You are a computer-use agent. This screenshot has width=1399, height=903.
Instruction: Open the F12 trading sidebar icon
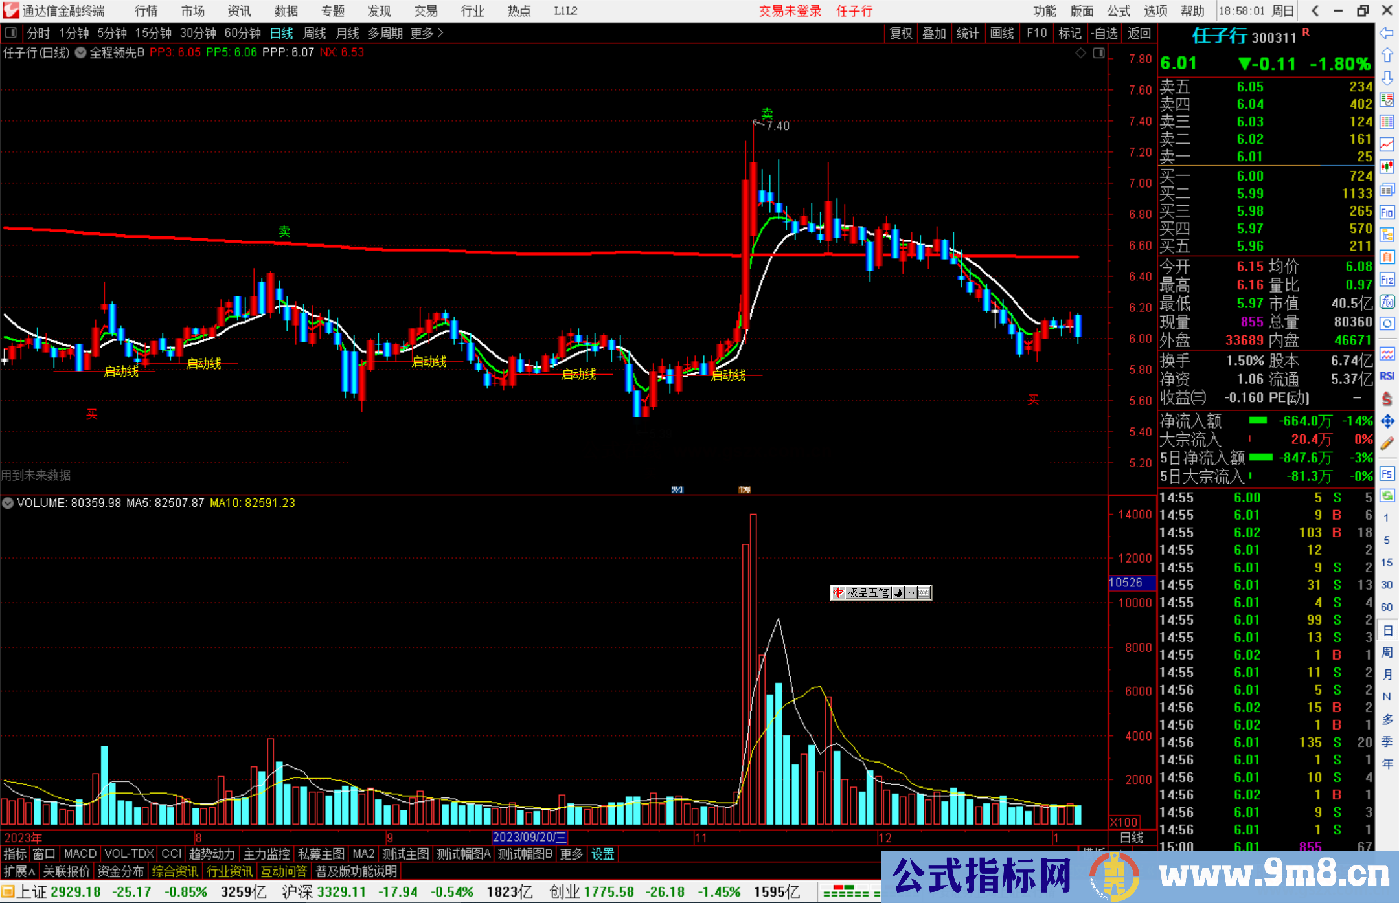1387,280
